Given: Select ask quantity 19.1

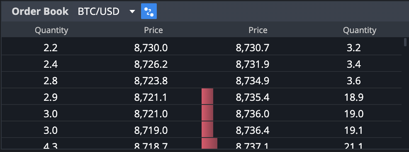Looking at the screenshot, I should (354, 130).
